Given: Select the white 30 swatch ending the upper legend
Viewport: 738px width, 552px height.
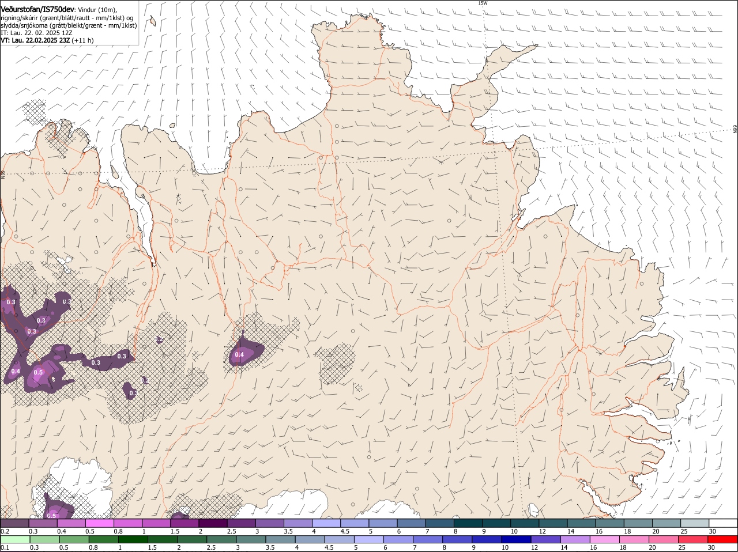Looking at the screenshot, I should pyautogui.click(x=723, y=523).
